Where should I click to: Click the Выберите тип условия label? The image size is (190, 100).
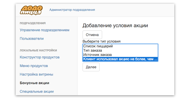101,41
